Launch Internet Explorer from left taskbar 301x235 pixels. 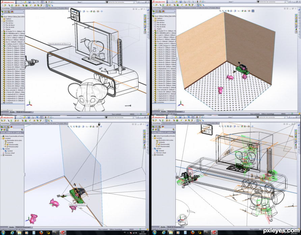click(x=12, y=233)
